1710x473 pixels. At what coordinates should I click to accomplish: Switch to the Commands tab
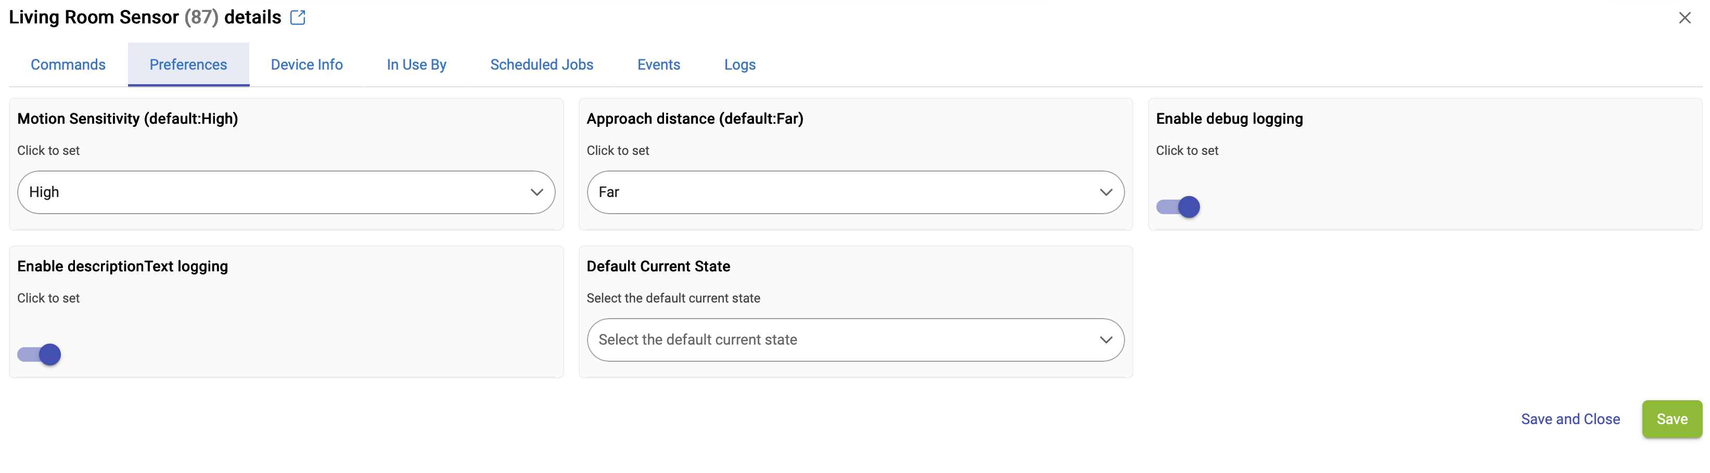[68, 64]
